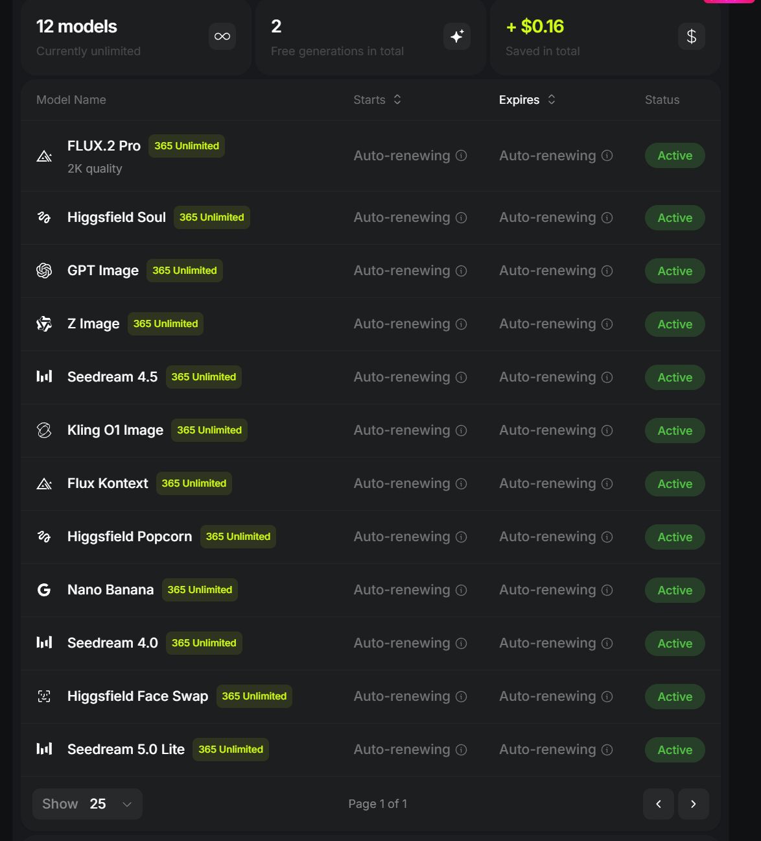Click the info icon beside Z Image Expires value

(607, 324)
